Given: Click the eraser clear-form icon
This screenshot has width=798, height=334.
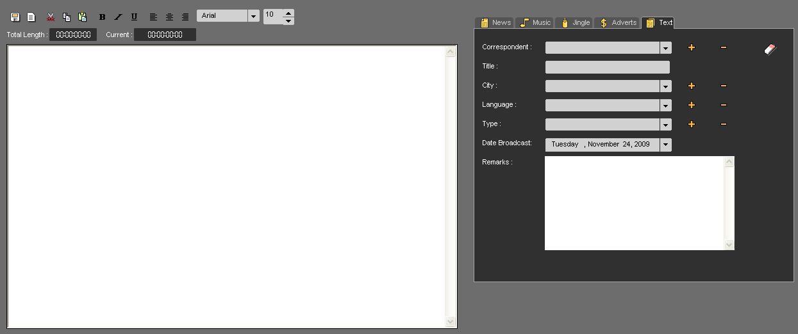Looking at the screenshot, I should [x=770, y=49].
